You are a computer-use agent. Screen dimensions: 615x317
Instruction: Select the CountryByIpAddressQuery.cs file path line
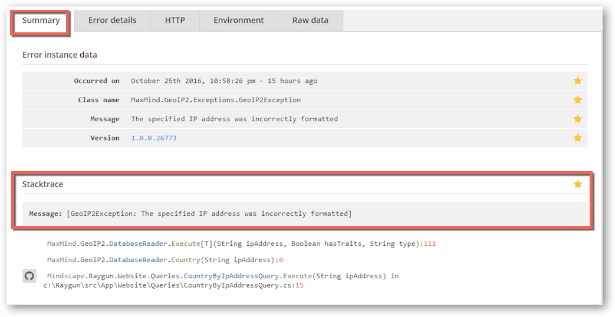click(173, 286)
